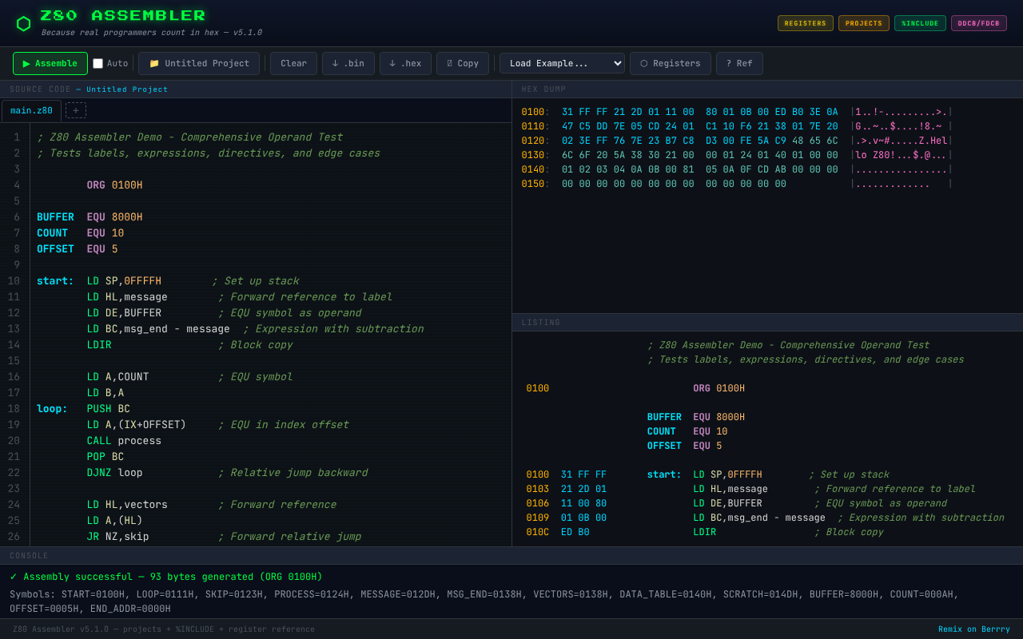This screenshot has width=1023, height=639.
Task: Click hex dump row address 0100
Action: [533, 113]
